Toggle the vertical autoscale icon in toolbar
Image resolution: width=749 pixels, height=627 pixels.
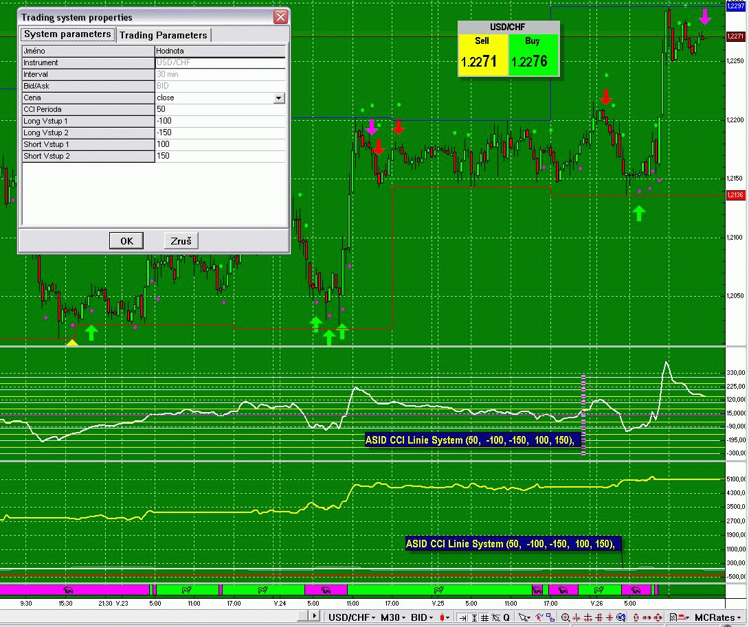(474, 617)
